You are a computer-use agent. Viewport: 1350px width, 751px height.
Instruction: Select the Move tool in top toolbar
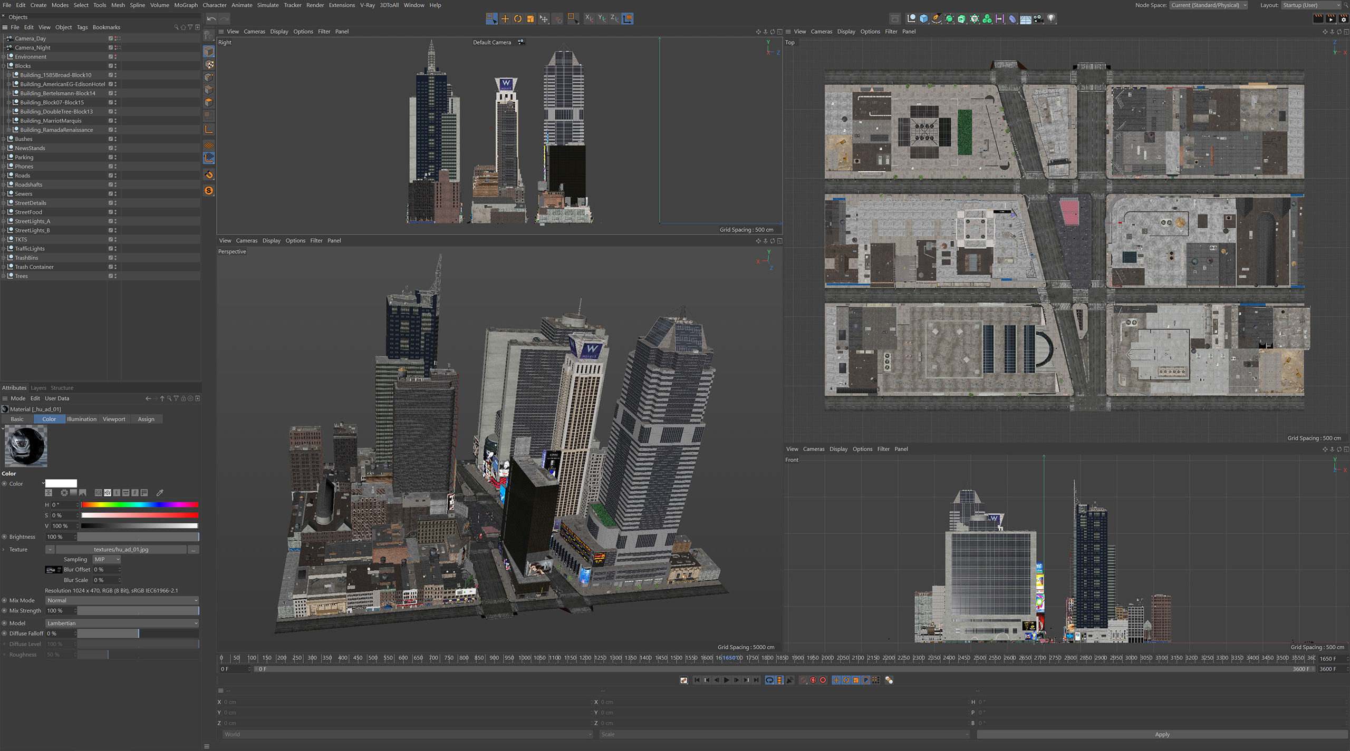505,19
